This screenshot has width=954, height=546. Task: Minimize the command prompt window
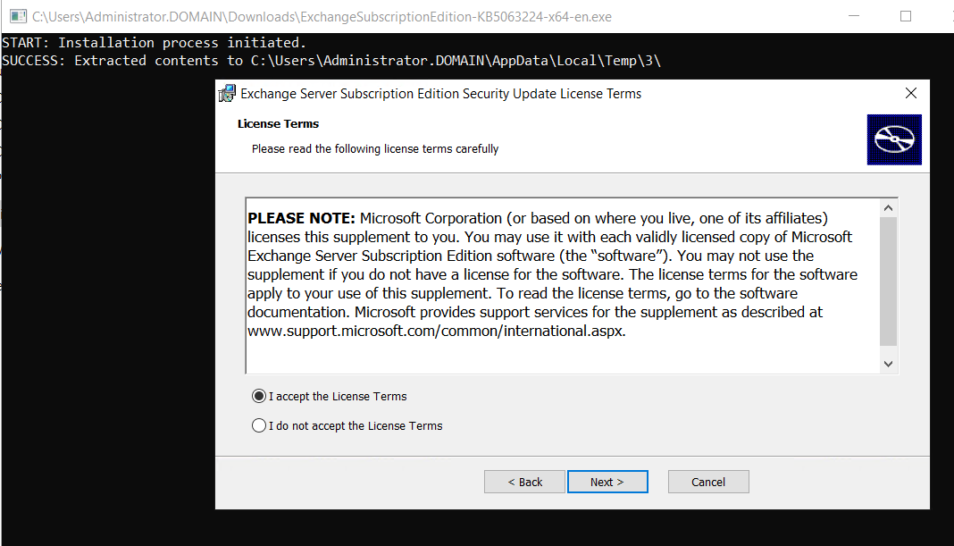[x=856, y=17]
